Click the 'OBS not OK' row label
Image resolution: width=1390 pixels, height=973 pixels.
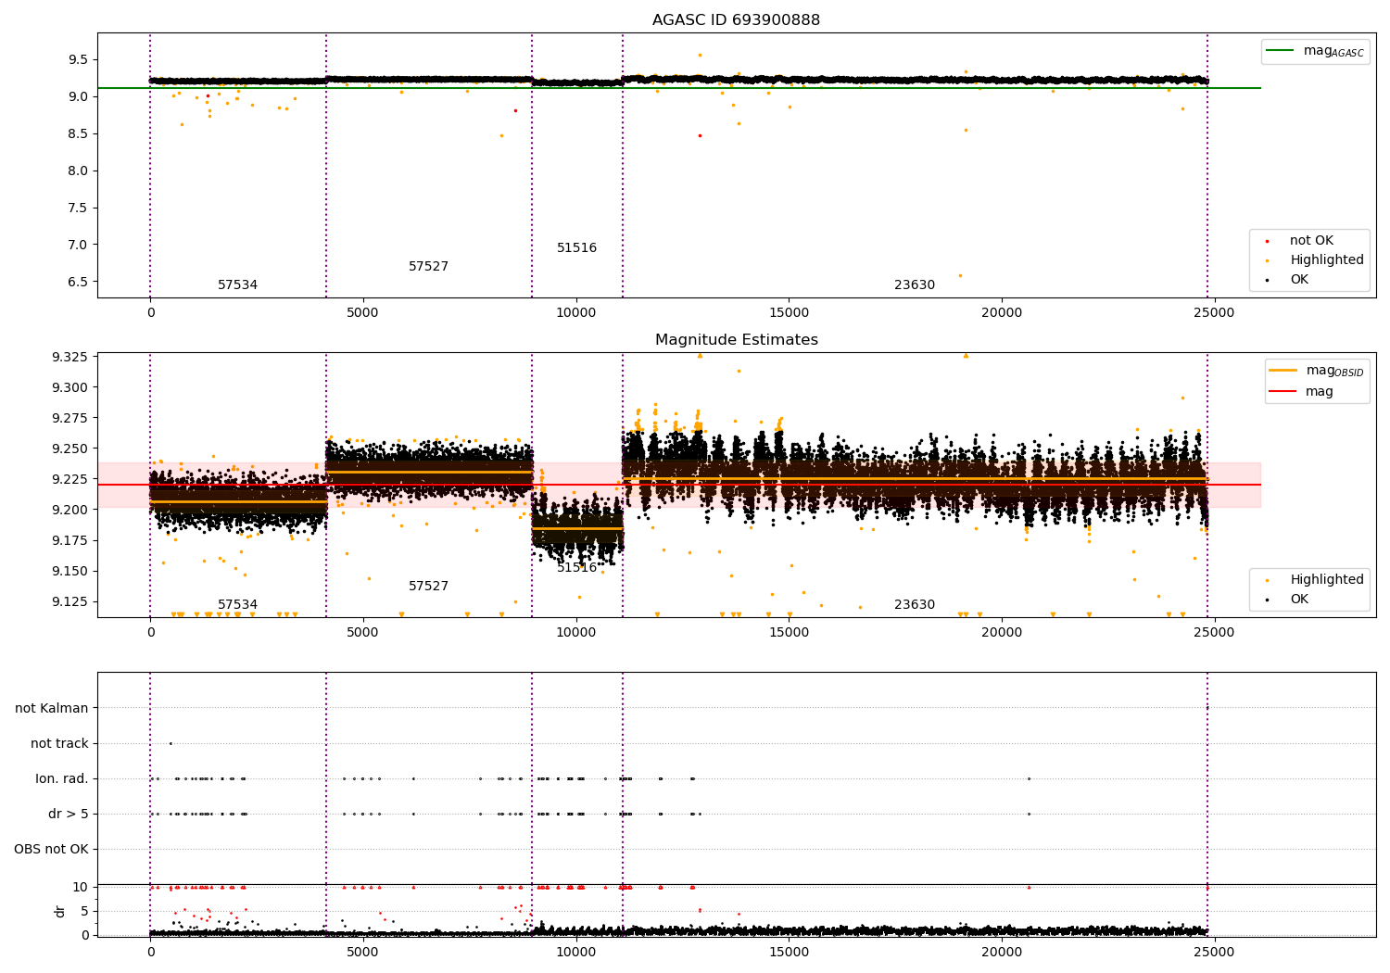coord(51,849)
